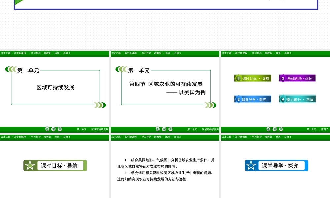This screenshot has height=198, width=330.
Task: Click 以美国为例 subtitle on second slide
Action: [192, 92]
